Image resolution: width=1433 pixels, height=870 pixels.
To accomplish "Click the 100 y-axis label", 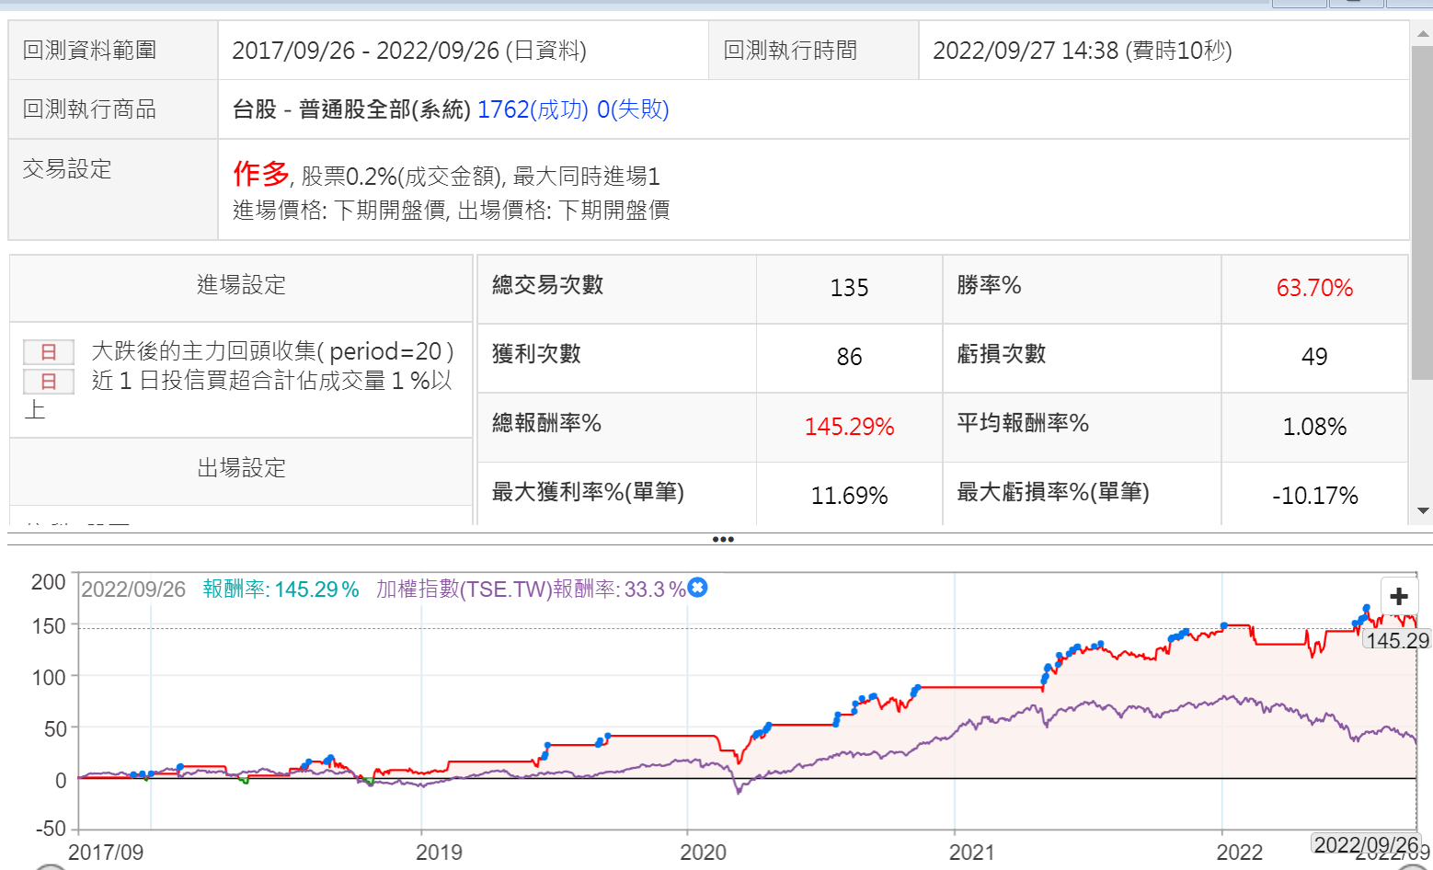I will (x=49, y=678).
